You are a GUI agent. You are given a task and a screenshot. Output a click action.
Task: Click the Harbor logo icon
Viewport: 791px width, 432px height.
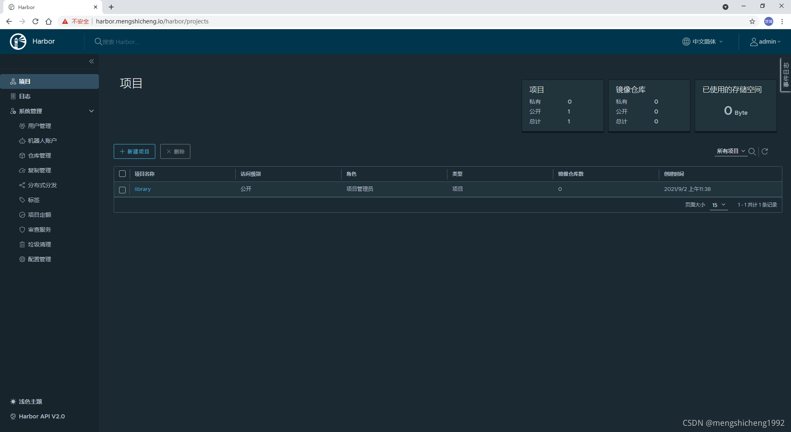point(18,42)
